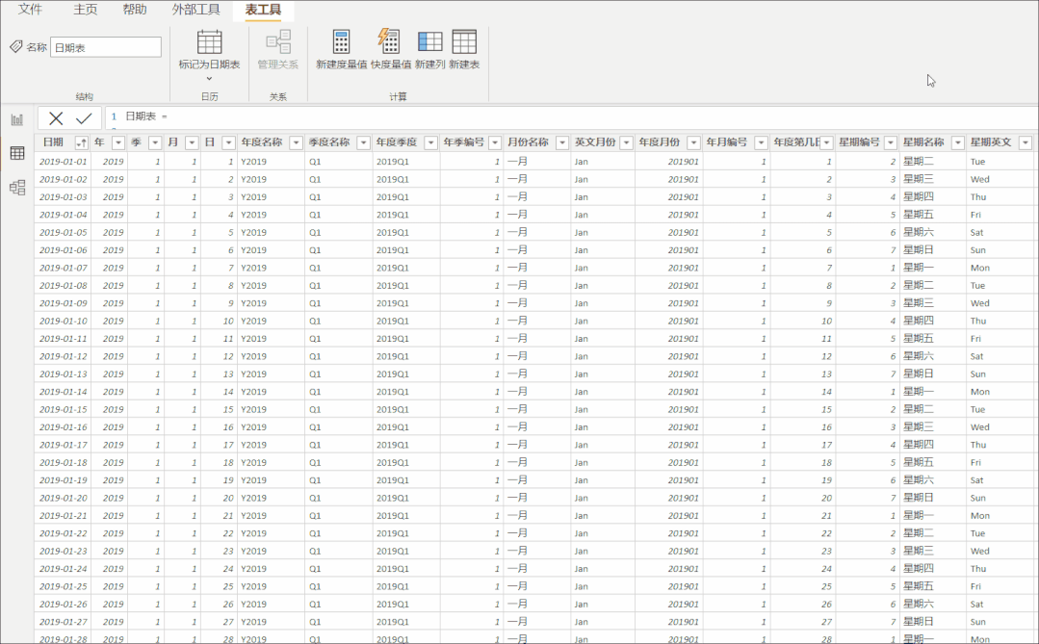Switch to report view in left sidebar

(17, 119)
